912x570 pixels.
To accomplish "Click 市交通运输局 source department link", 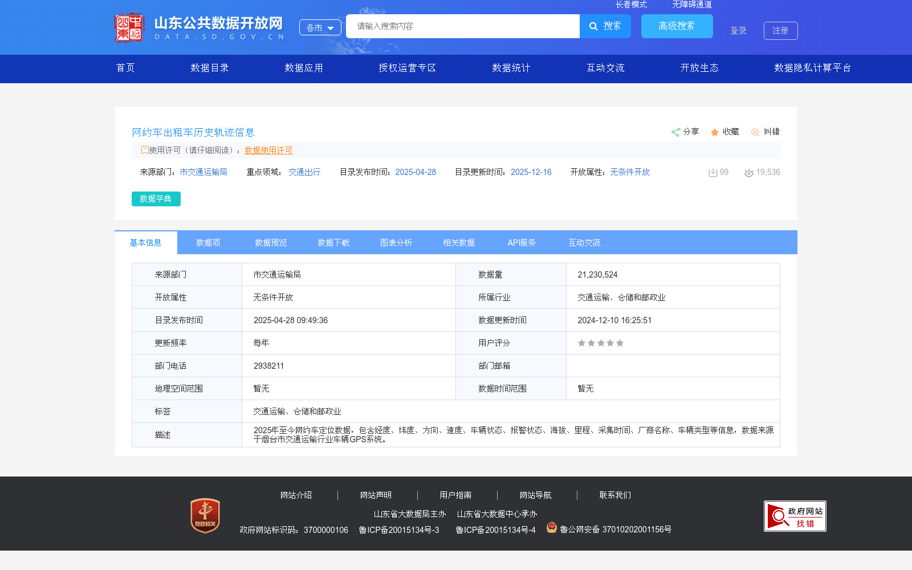I will (203, 172).
